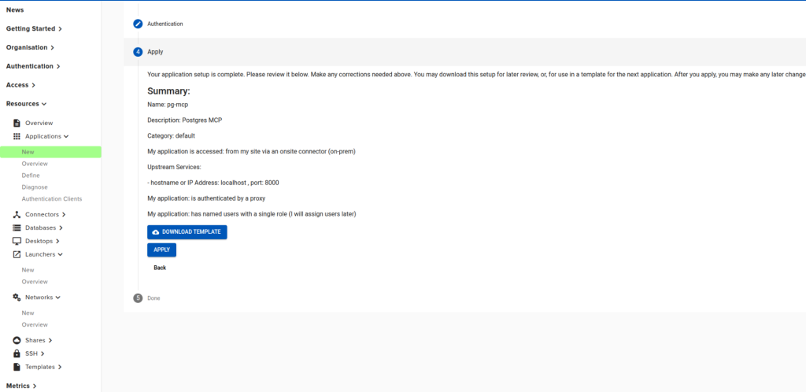The height and width of the screenshot is (392, 806).
Task: Click the Overview document icon under Resources
Action: pos(17,124)
